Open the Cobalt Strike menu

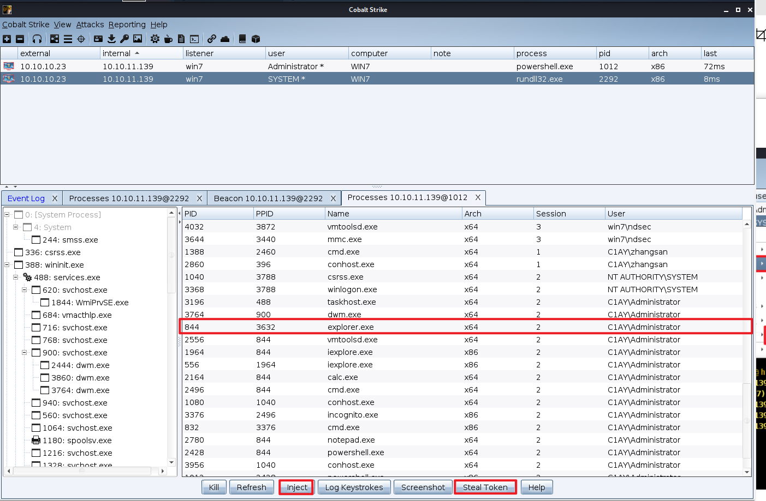(26, 25)
